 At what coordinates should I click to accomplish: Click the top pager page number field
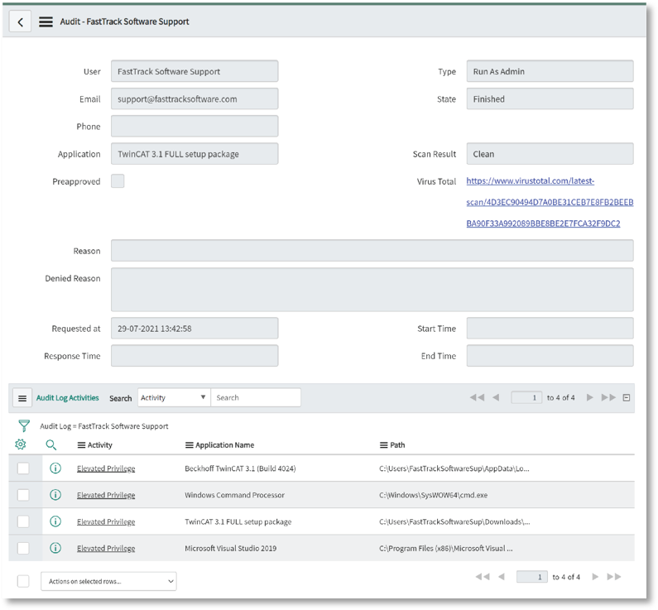(x=526, y=397)
